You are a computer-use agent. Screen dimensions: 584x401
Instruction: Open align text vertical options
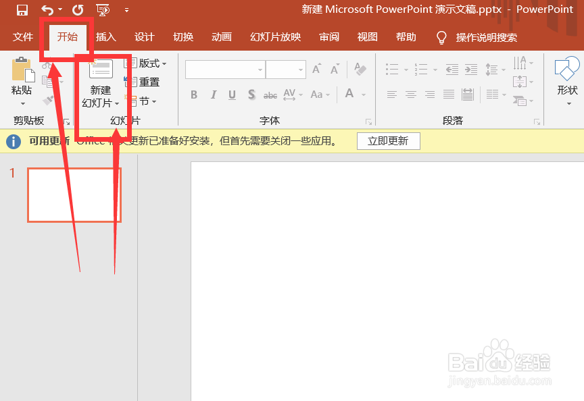tap(523, 82)
